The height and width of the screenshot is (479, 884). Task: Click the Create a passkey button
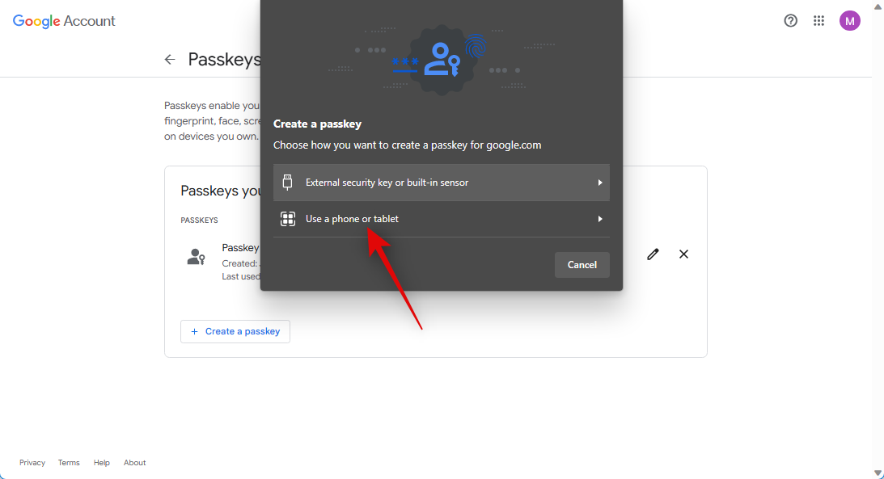tap(235, 331)
